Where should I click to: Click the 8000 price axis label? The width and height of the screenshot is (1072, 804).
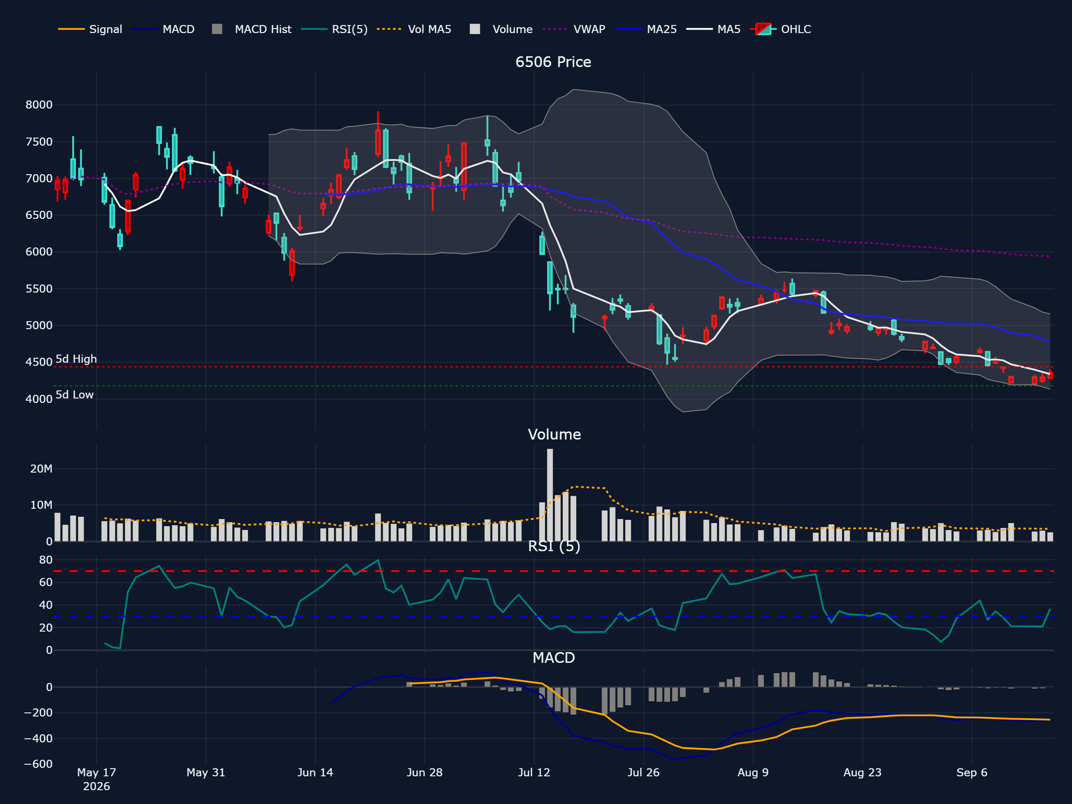coord(39,105)
